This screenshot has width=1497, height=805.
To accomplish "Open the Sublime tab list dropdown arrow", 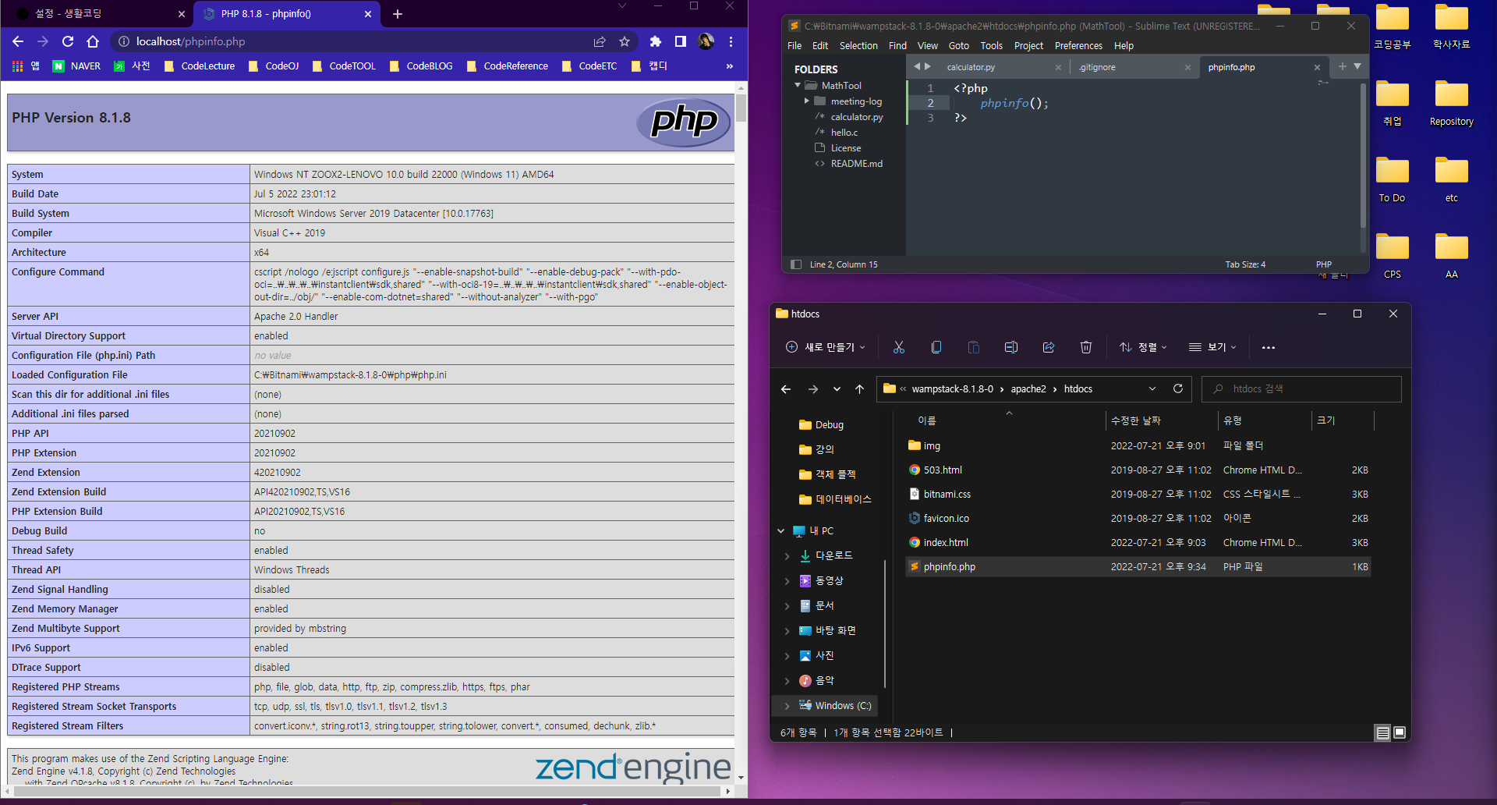I will click(1357, 66).
